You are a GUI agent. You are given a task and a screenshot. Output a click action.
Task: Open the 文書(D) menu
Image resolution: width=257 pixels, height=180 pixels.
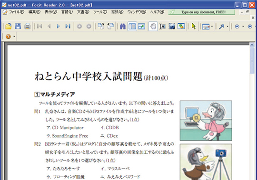click(x=83, y=12)
